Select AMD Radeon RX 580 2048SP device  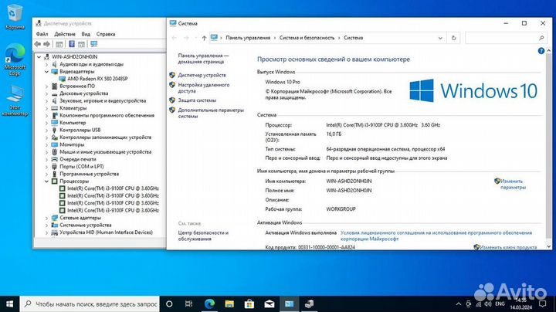tap(97, 79)
